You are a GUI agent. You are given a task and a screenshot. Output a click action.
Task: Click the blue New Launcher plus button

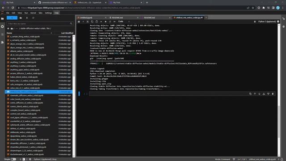click(x=12, y=18)
